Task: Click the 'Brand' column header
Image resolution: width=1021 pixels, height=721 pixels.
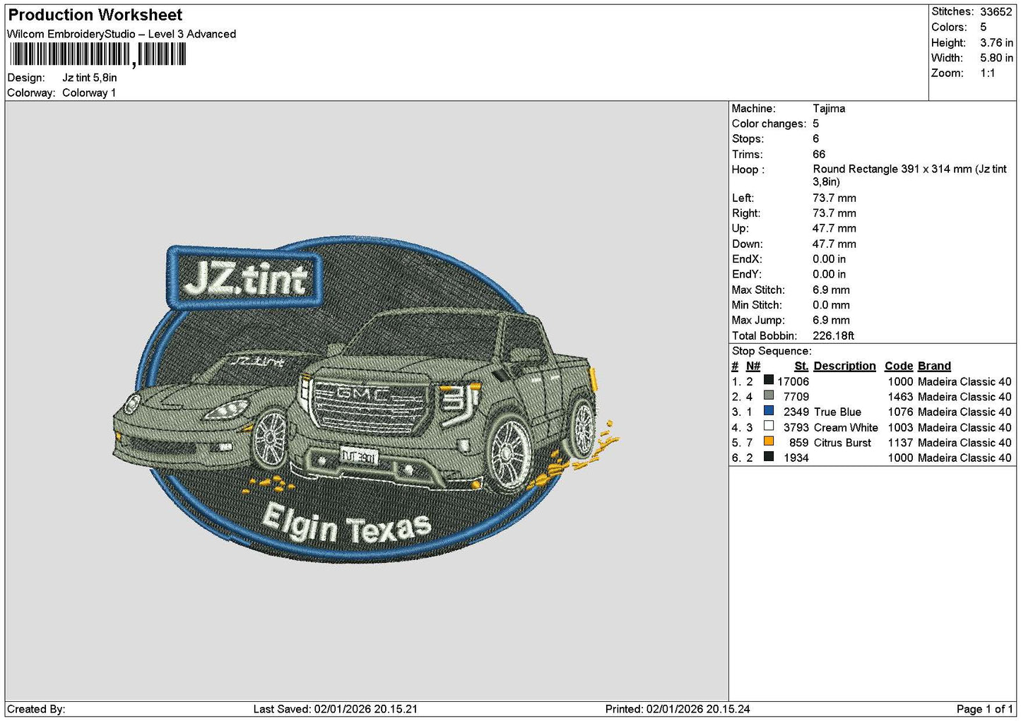Action: point(934,366)
